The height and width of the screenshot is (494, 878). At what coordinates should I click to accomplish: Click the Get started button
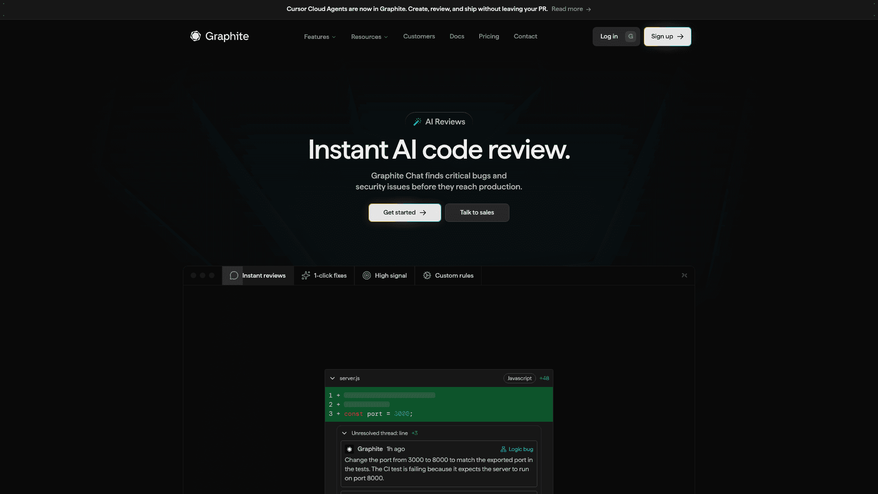(405, 213)
